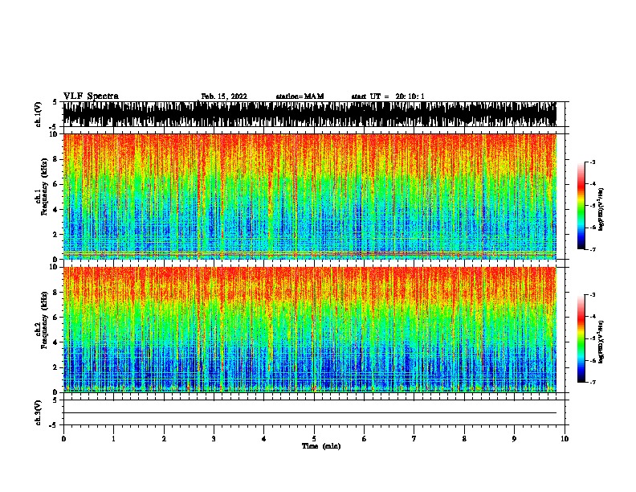636x492 pixels.
Task: Click the ch.1 colorbar '-3' label
Action: pyautogui.click(x=593, y=162)
